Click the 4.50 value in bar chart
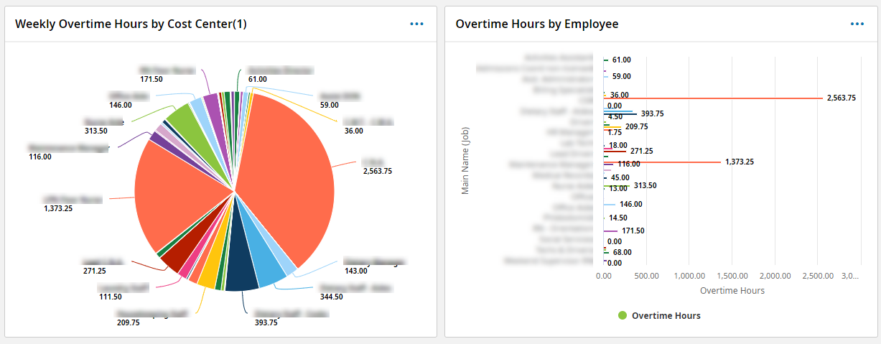Image resolution: width=881 pixels, height=344 pixels. 615,116
